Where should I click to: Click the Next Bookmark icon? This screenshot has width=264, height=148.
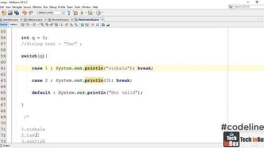[71, 25]
